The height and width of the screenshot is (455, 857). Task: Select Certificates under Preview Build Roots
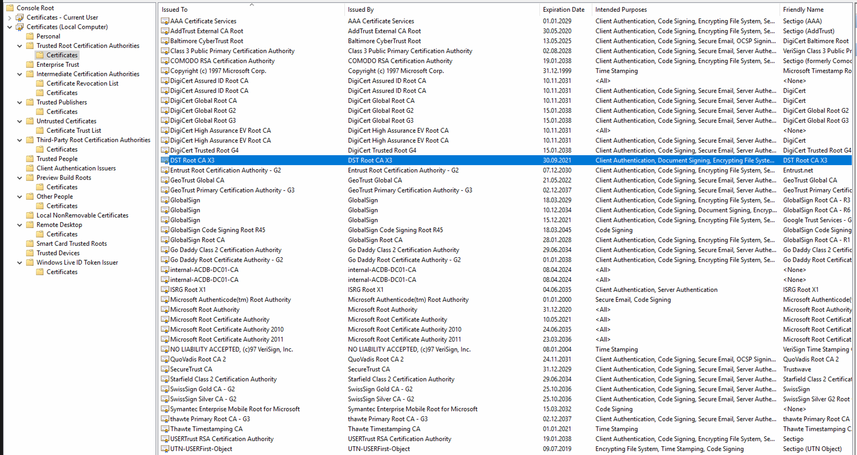62,187
